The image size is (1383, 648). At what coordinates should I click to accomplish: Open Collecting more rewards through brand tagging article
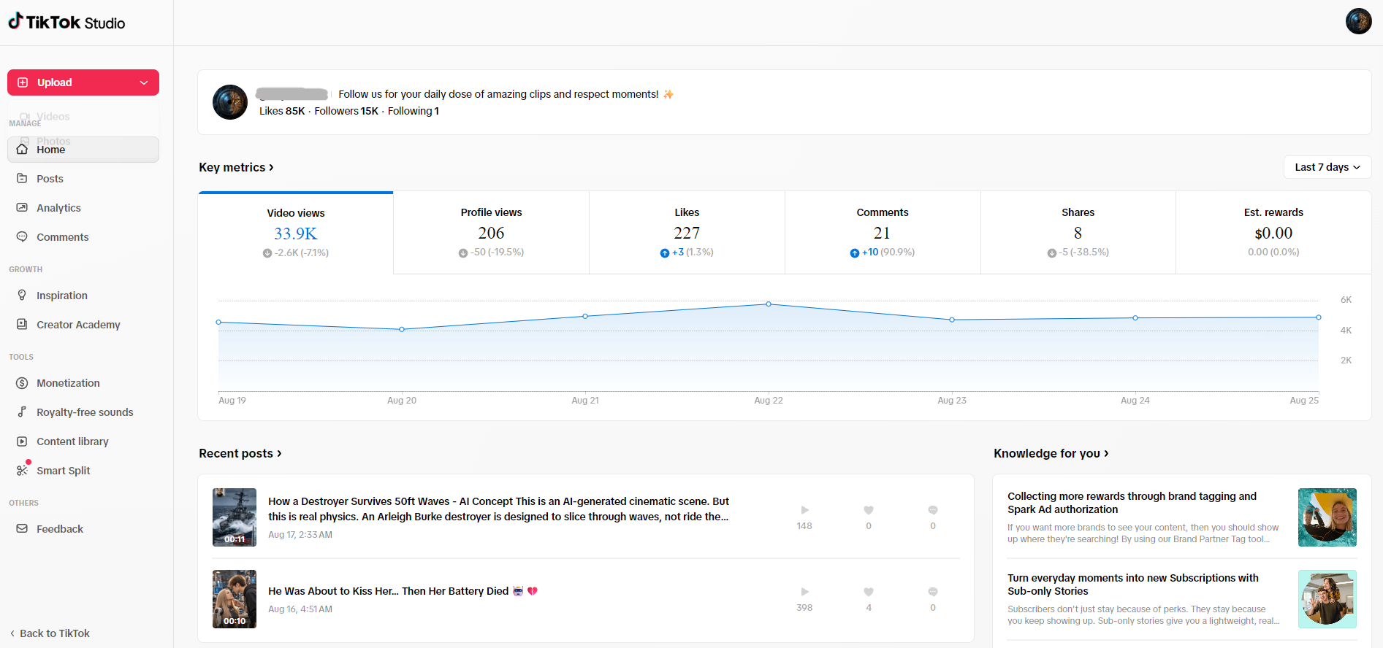tap(1132, 503)
